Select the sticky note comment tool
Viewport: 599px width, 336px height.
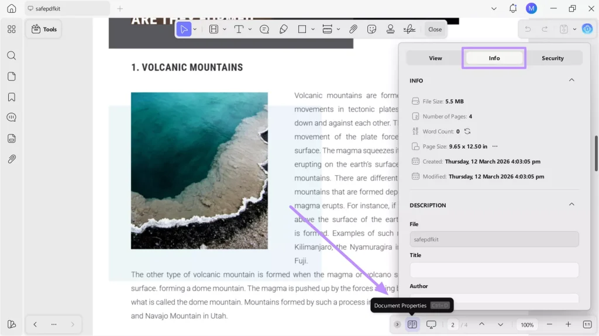click(264, 29)
